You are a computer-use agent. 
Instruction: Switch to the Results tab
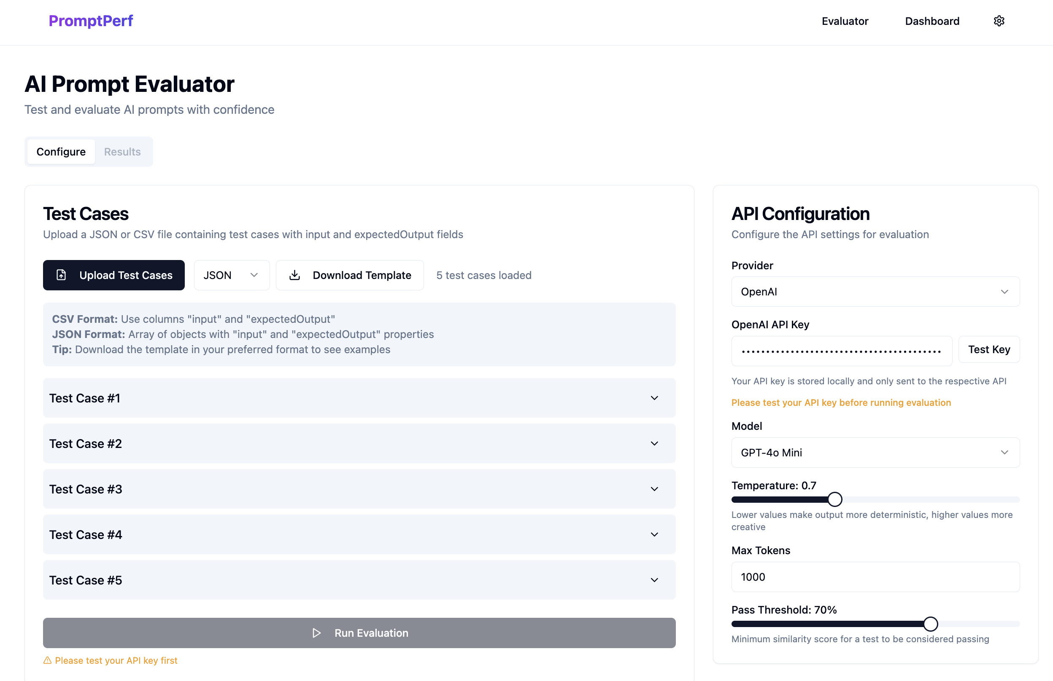122,152
